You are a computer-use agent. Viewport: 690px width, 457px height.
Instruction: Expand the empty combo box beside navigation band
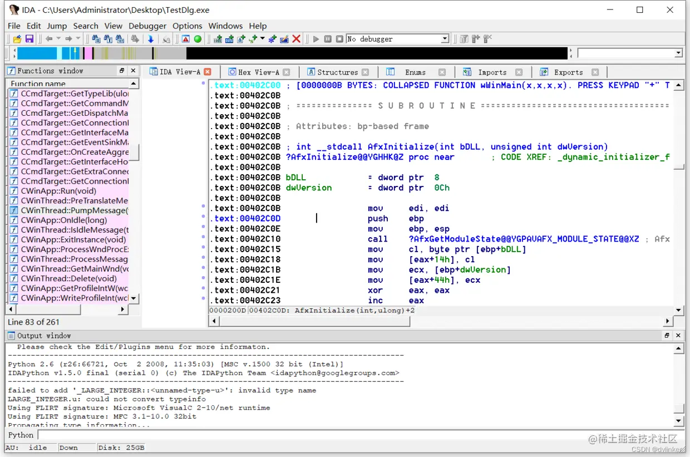[678, 53]
